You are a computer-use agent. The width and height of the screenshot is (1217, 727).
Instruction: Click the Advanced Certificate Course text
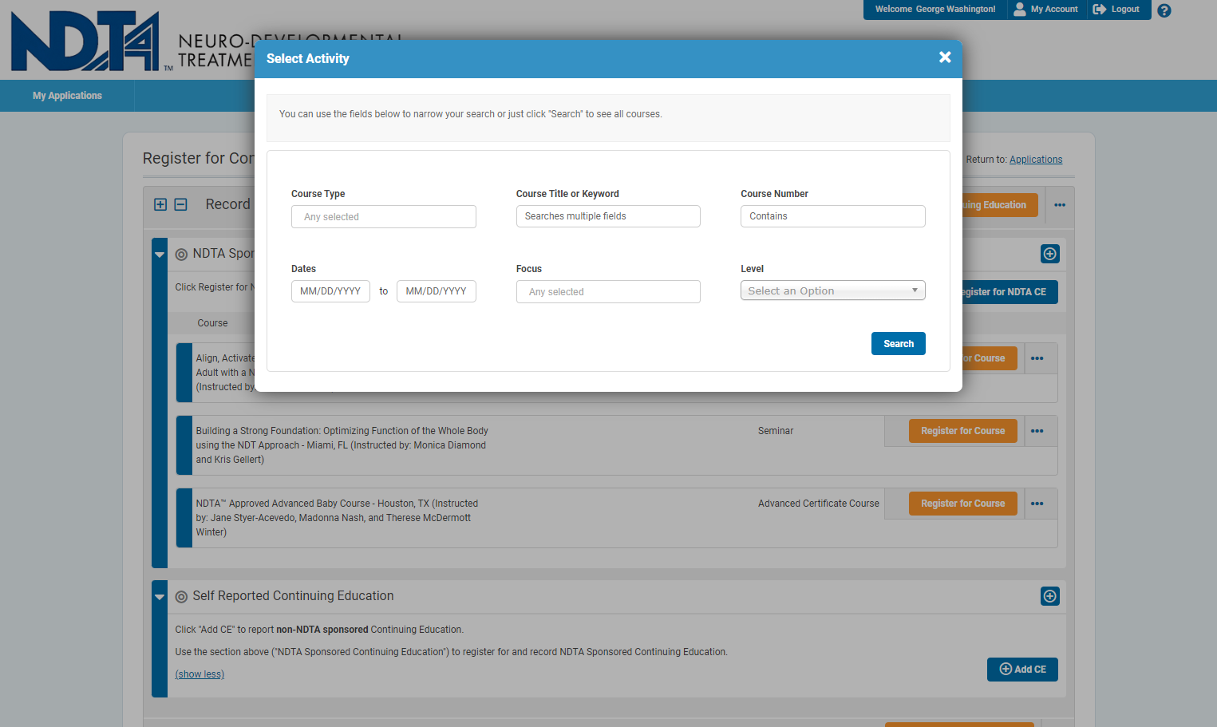click(x=819, y=504)
